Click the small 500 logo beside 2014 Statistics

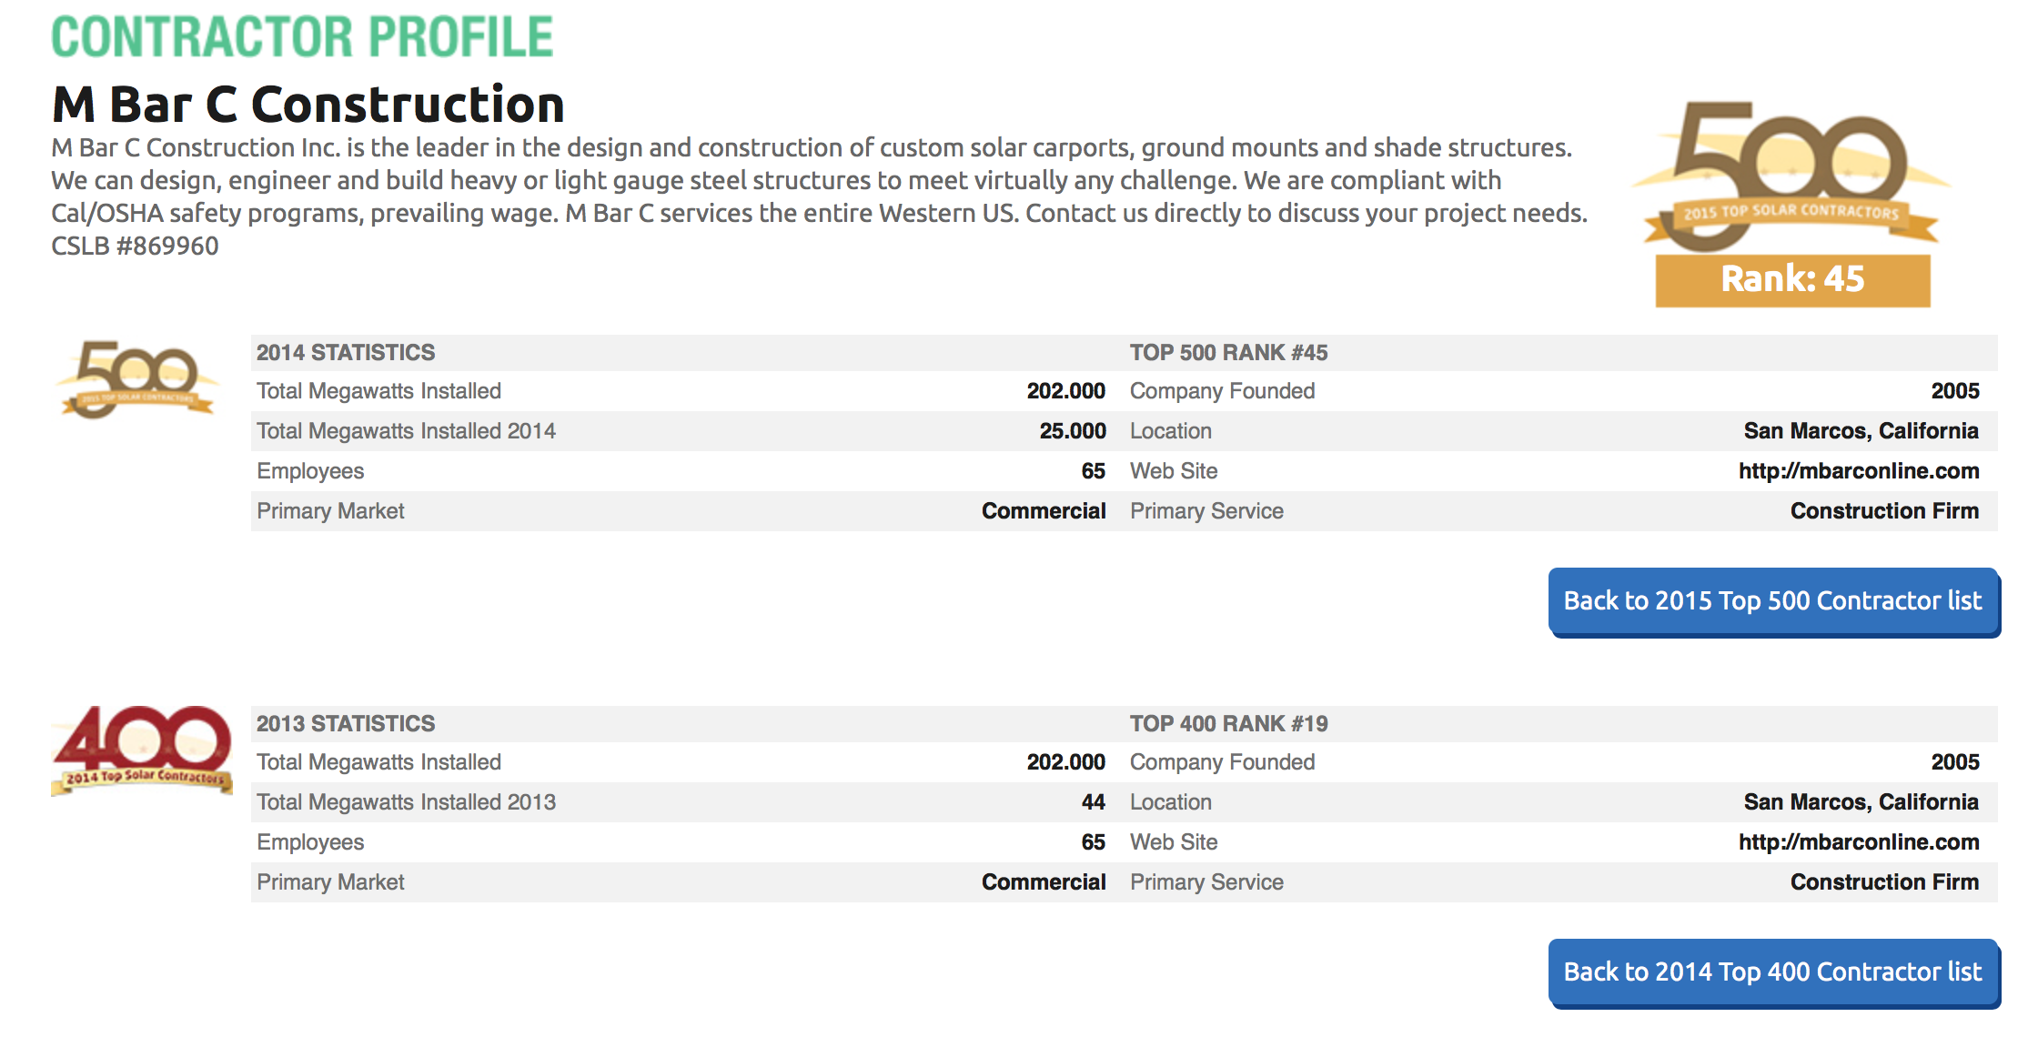click(x=137, y=379)
